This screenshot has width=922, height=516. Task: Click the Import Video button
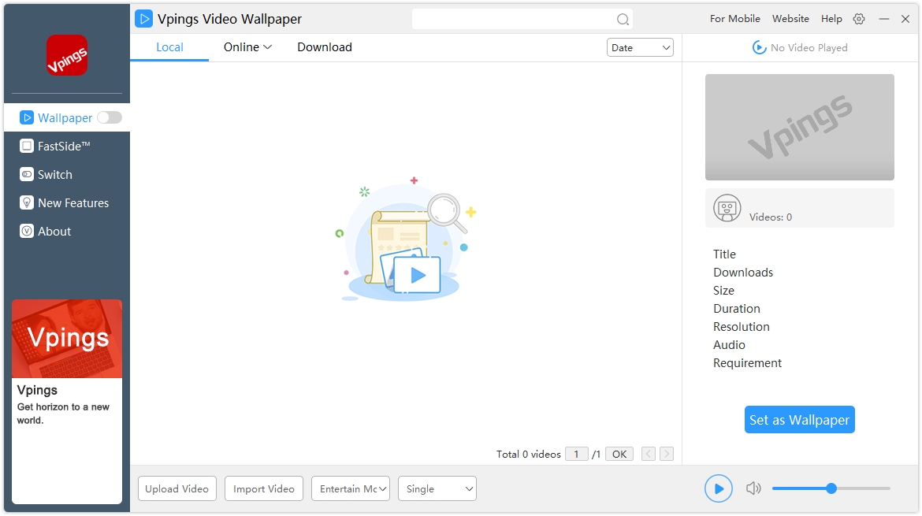point(264,488)
